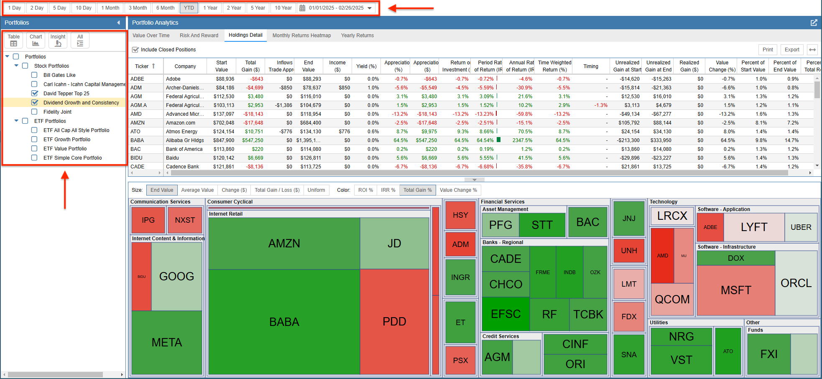822x379 pixels.
Task: Click the MSFT treemap tile
Action: pyautogui.click(x=736, y=290)
